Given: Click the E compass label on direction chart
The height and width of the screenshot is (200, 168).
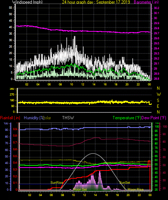Looking at the screenshot, I should pyautogui.click(x=158, y=106).
